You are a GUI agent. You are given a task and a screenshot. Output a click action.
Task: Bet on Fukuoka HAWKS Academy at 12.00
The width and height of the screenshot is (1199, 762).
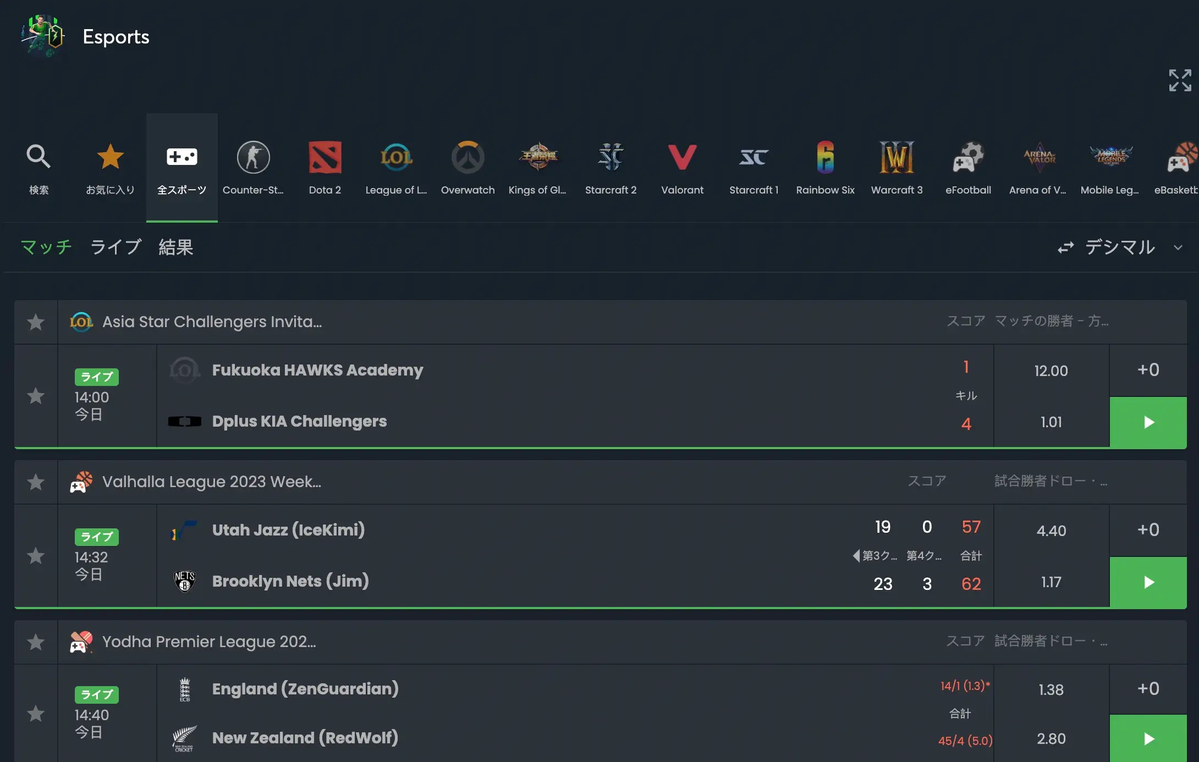point(1052,371)
